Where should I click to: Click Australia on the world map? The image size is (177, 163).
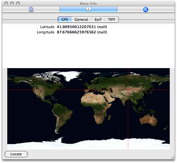pyautogui.click(x=149, y=120)
